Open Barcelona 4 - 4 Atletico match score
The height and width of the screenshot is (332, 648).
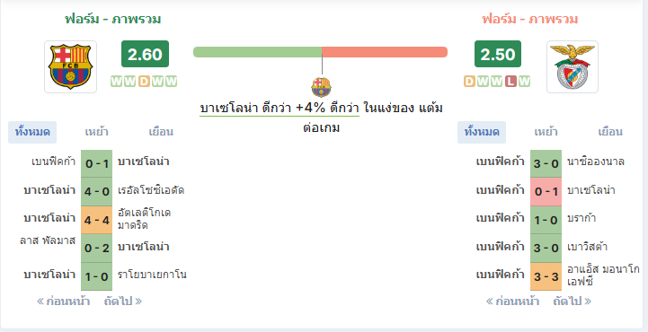(x=97, y=220)
